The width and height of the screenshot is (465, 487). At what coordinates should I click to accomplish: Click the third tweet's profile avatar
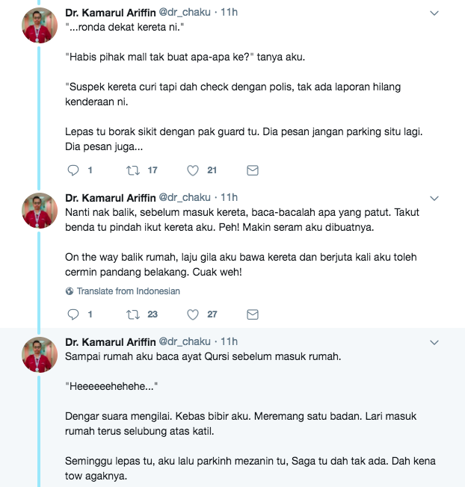click(40, 354)
